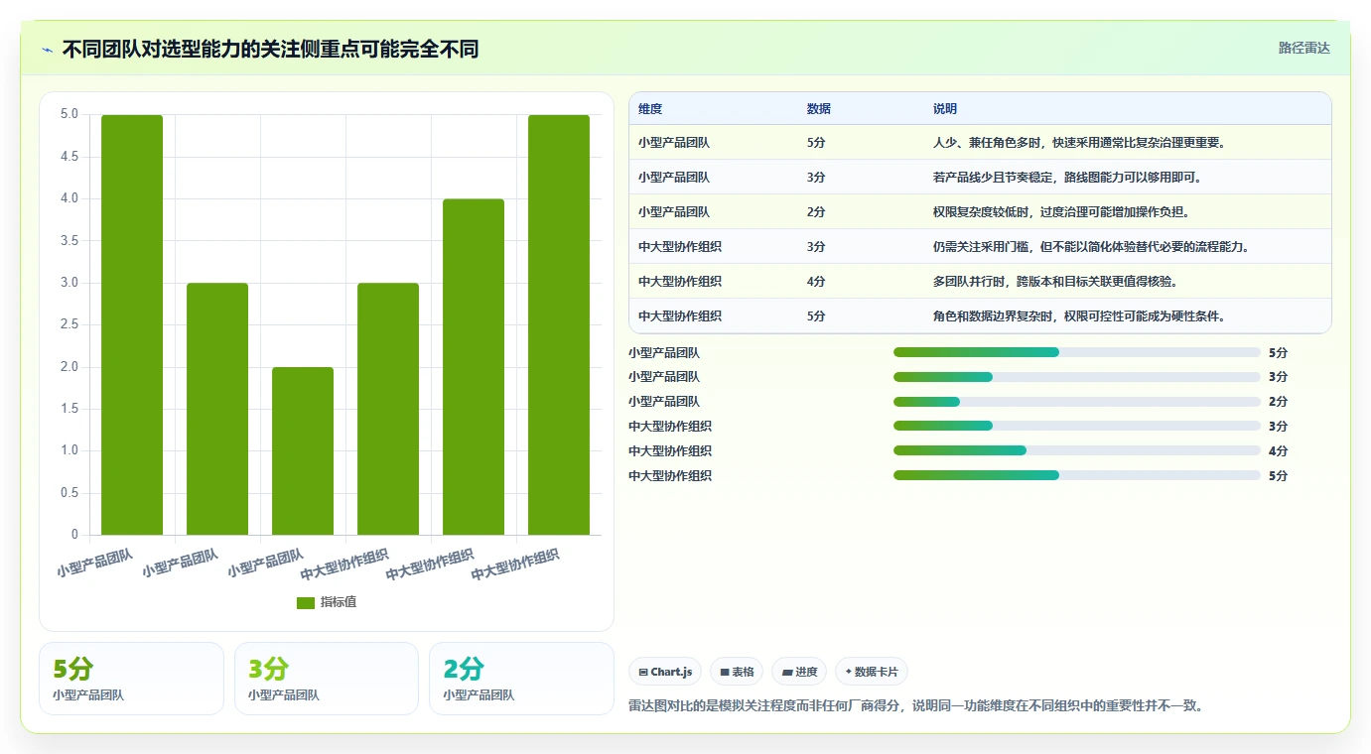This screenshot has height=754, width=1371.
Task: Click the 中大型协作组织 progress bar showing 4分
Action: pyautogui.click(x=1077, y=450)
